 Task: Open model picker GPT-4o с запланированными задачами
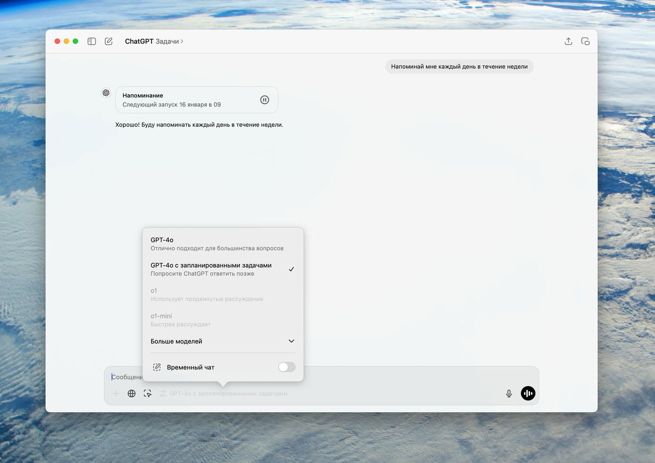[223, 394]
